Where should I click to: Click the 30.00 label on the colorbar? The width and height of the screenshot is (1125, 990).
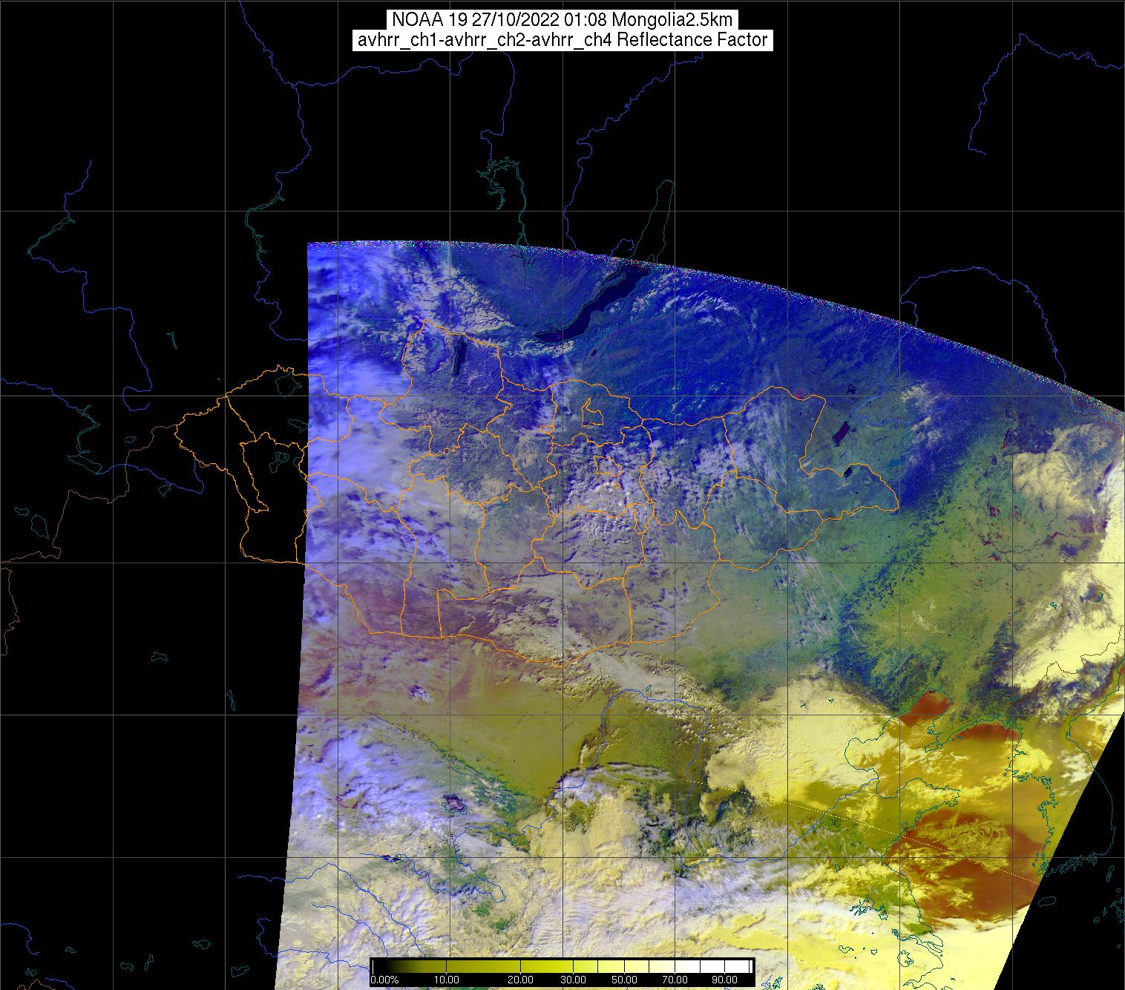pos(572,980)
